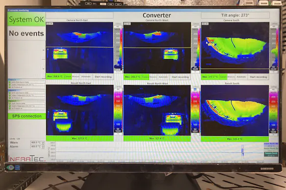Open the Result South thermal image

(x=235, y=110)
